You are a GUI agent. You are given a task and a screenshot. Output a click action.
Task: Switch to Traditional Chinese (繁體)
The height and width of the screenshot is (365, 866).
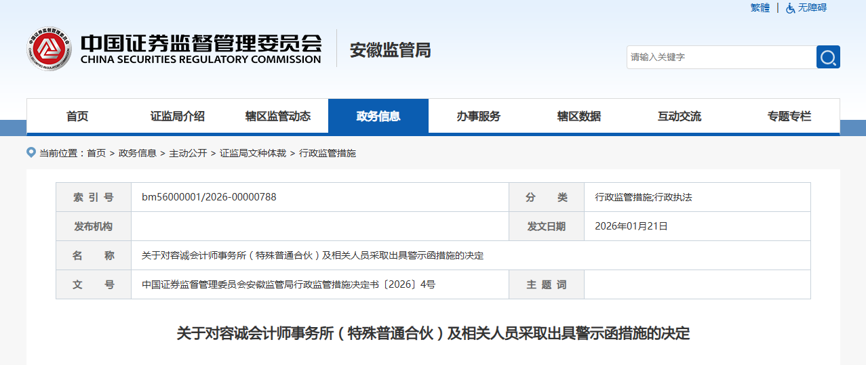coord(760,8)
